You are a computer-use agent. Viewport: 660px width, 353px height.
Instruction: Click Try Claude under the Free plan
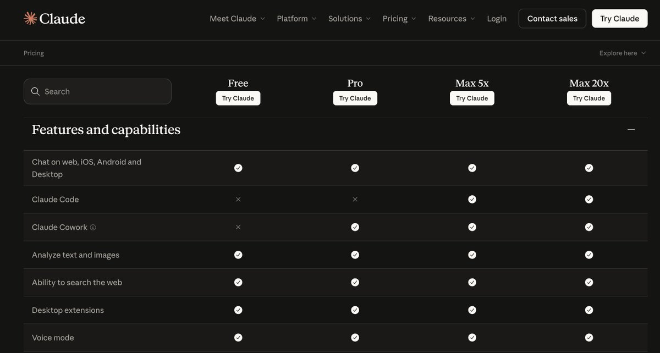tap(238, 98)
